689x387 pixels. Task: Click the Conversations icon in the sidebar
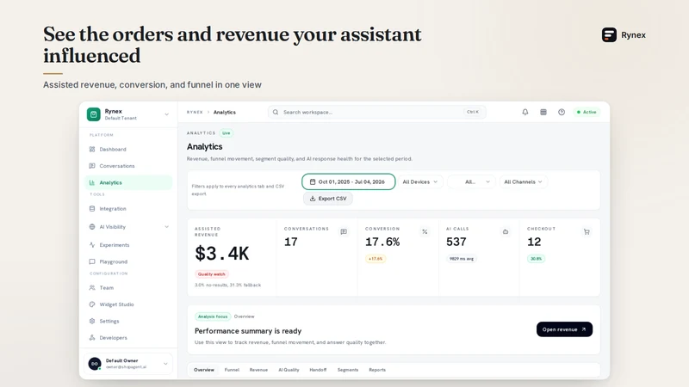click(x=92, y=166)
